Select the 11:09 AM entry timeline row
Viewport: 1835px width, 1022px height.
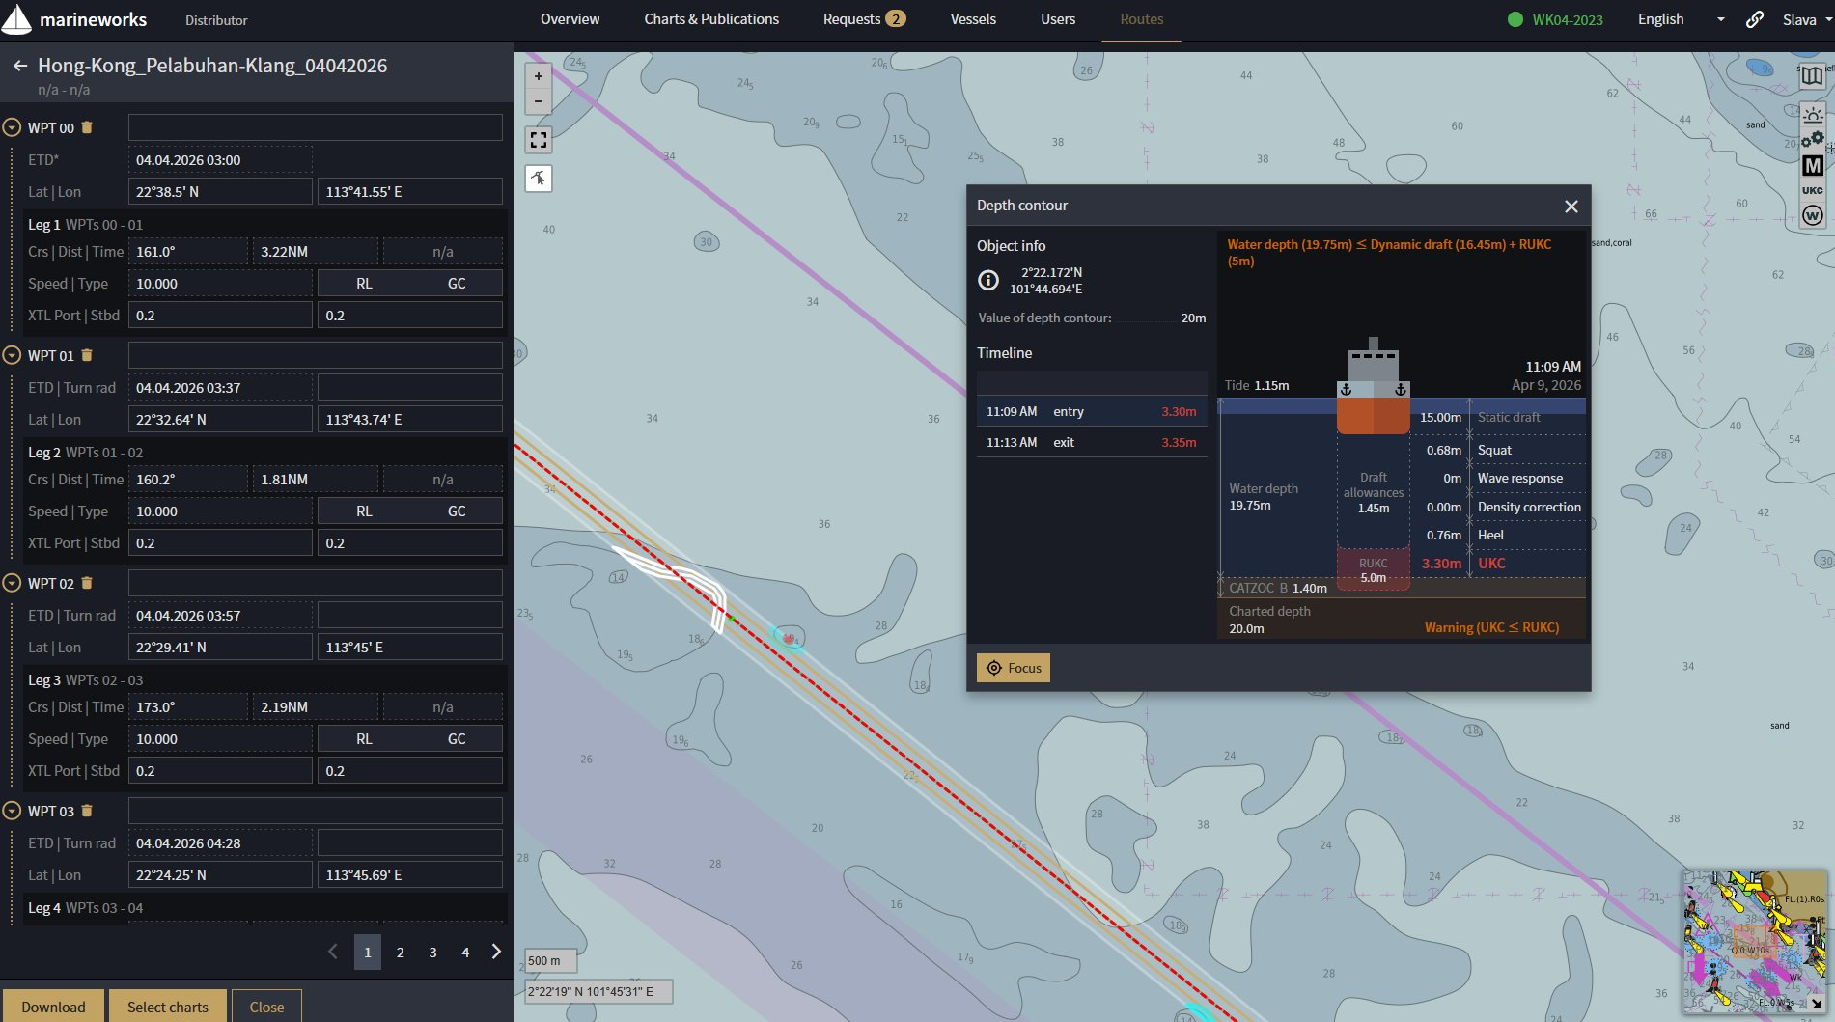[x=1092, y=411]
